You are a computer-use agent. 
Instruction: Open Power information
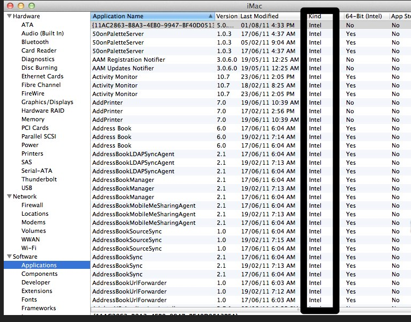30,145
